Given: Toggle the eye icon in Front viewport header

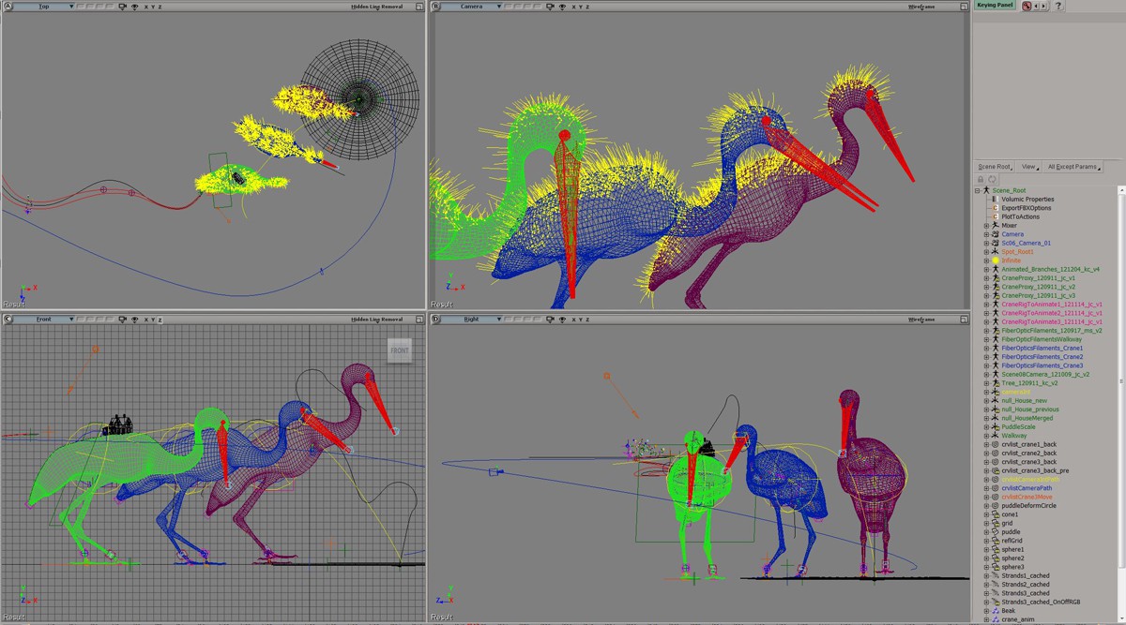Looking at the screenshot, I should point(134,319).
